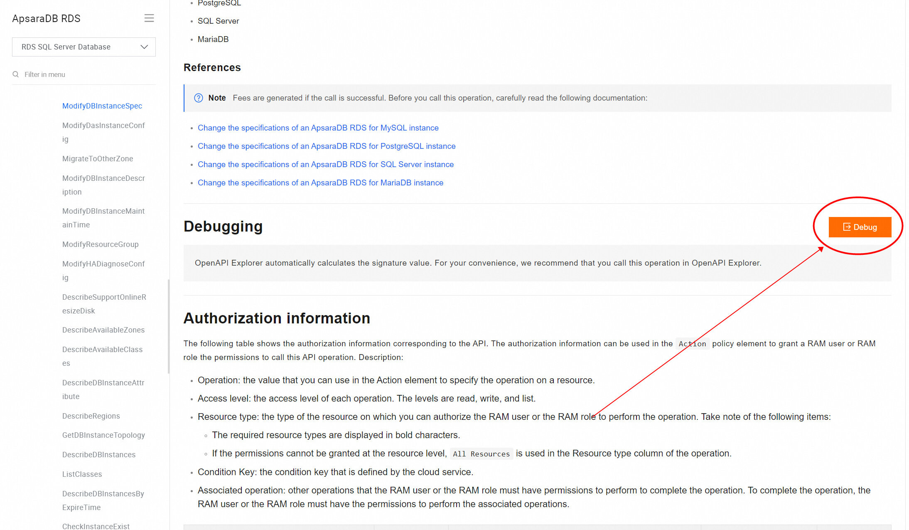Image resolution: width=909 pixels, height=530 pixels.
Task: Click the search magnifier icon in menu filter
Action: 16,74
